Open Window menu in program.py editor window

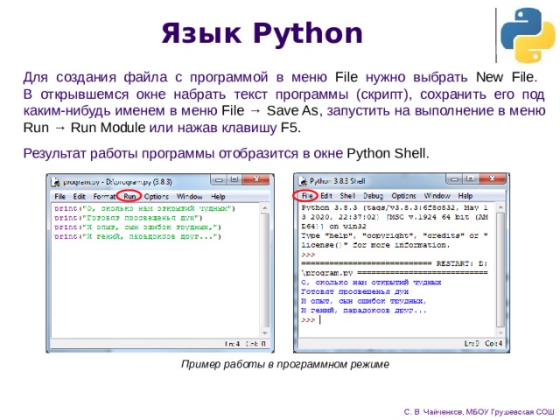click(189, 196)
